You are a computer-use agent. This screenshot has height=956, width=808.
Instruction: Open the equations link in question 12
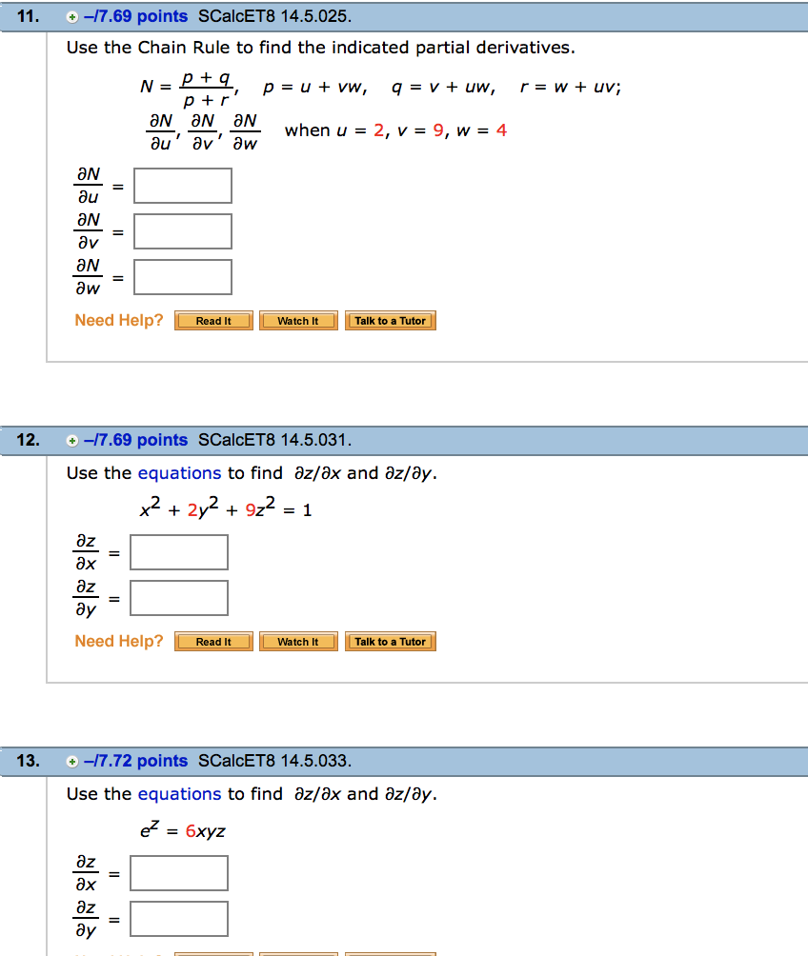point(180,472)
